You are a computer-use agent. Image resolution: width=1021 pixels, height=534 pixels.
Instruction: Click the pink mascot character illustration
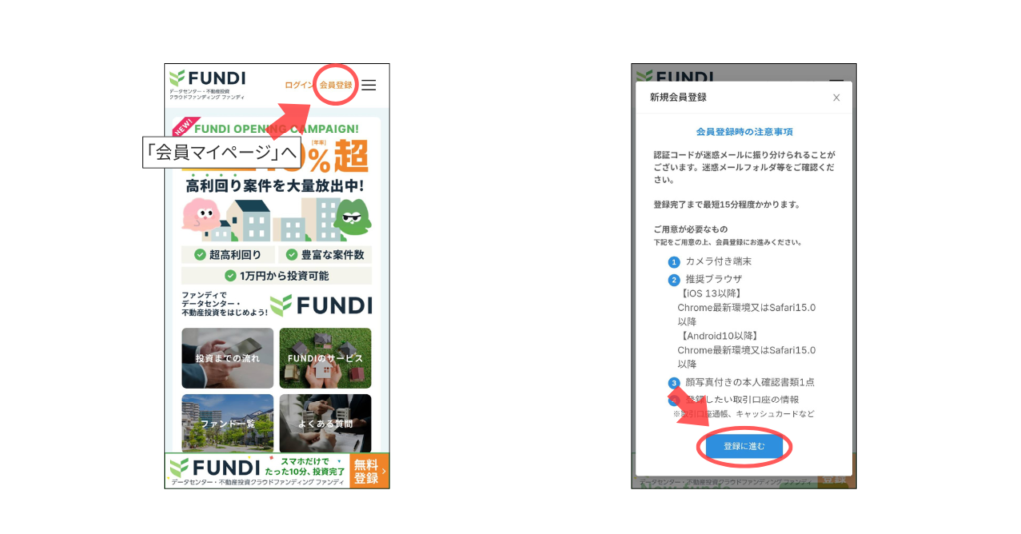click(x=201, y=215)
